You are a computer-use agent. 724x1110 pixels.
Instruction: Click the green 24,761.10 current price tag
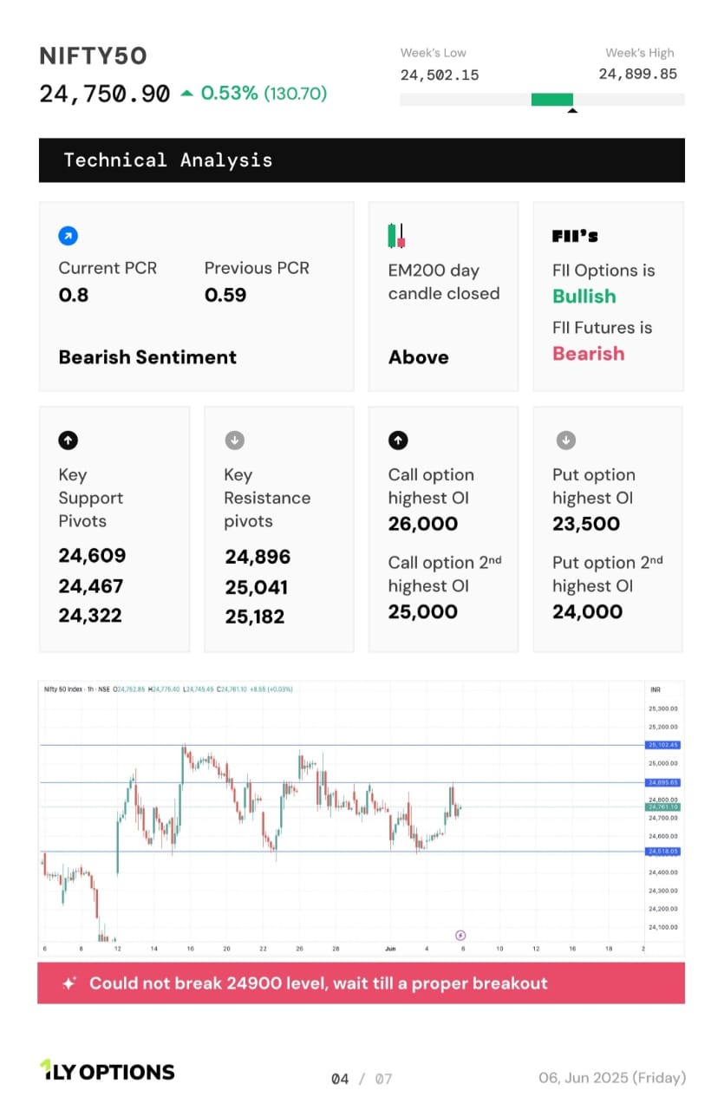click(663, 806)
